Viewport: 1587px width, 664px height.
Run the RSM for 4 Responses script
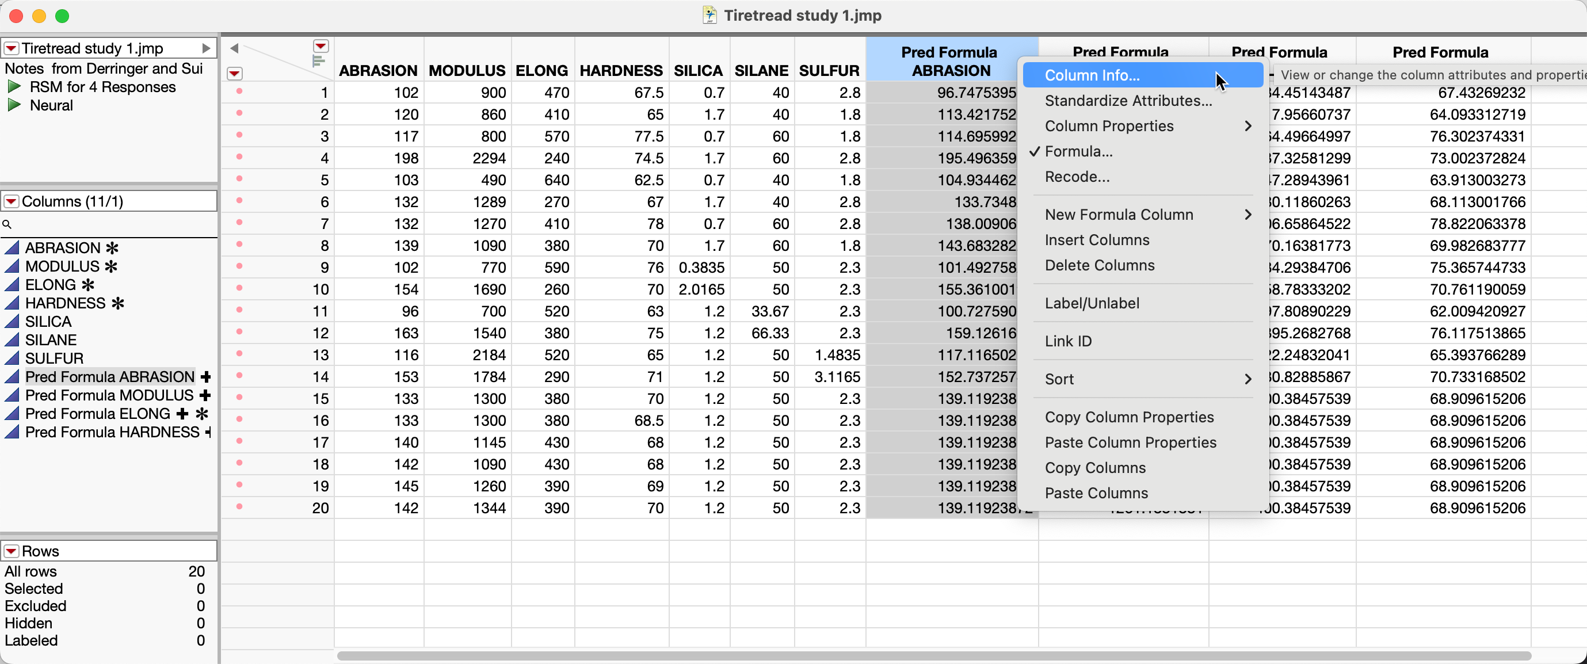(14, 87)
